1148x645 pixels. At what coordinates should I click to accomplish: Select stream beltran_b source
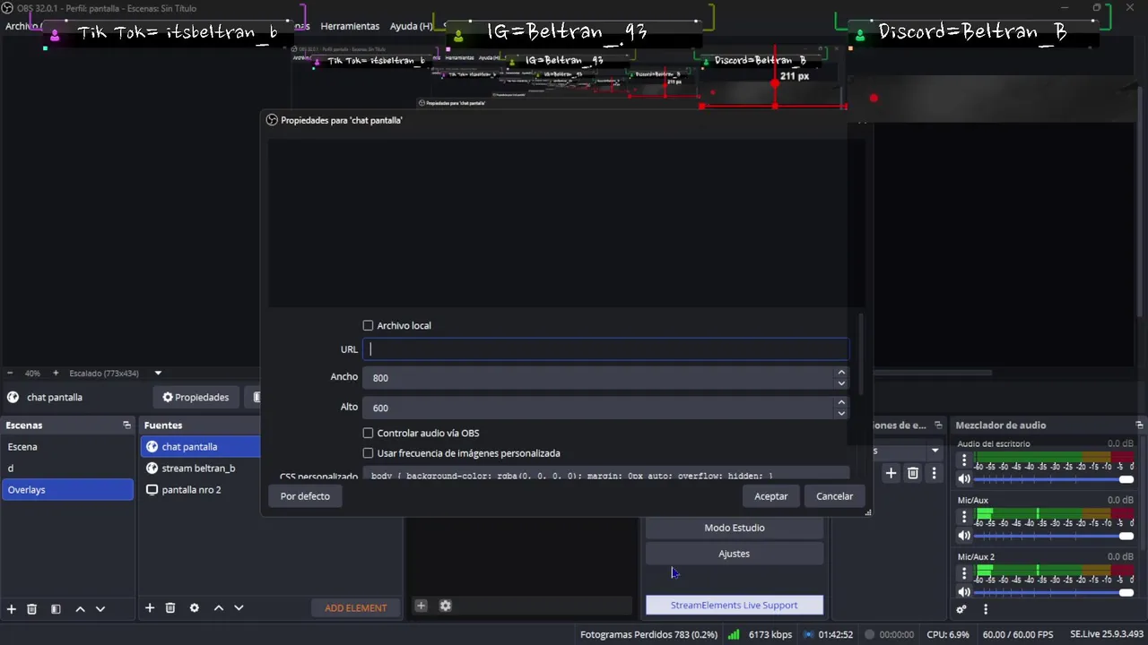[201, 468]
